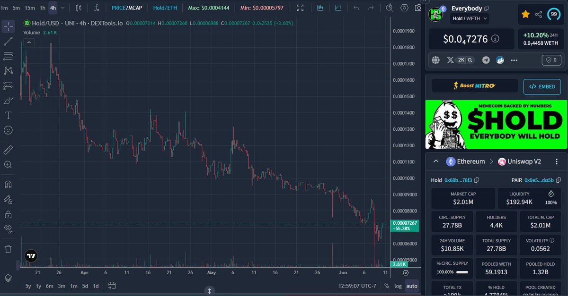The height and width of the screenshot is (296, 568).
Task: Click the EMBED button
Action: point(542,87)
